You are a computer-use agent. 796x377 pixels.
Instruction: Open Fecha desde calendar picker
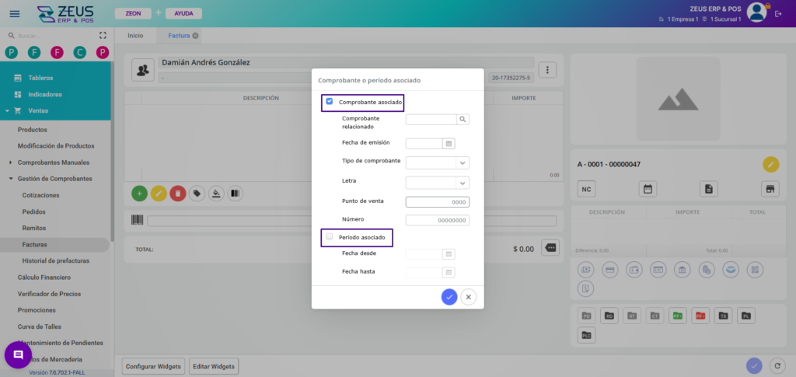[449, 254]
